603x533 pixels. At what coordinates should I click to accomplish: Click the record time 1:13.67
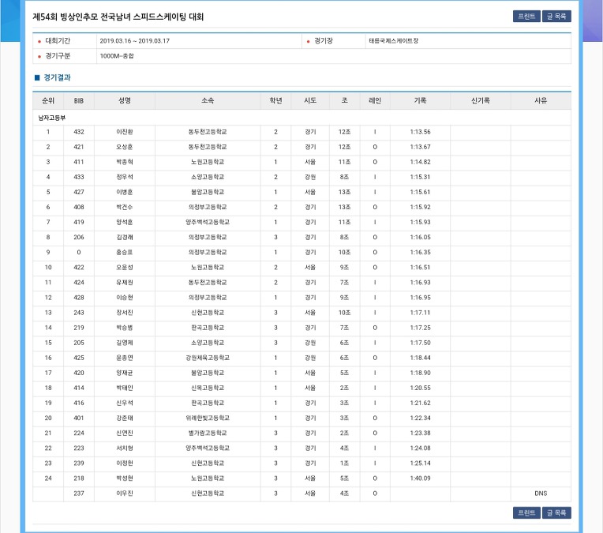pos(420,147)
